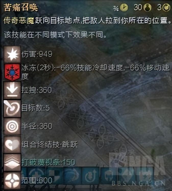The width and height of the screenshot is (172, 191).
Task: Click the radius concentric circles icon
Action: point(12,126)
